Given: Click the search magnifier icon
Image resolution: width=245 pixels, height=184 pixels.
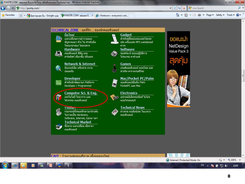Looking at the screenshot, I should [x=239, y=8].
